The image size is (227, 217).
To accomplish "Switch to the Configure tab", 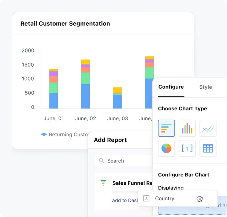I will (171, 87).
